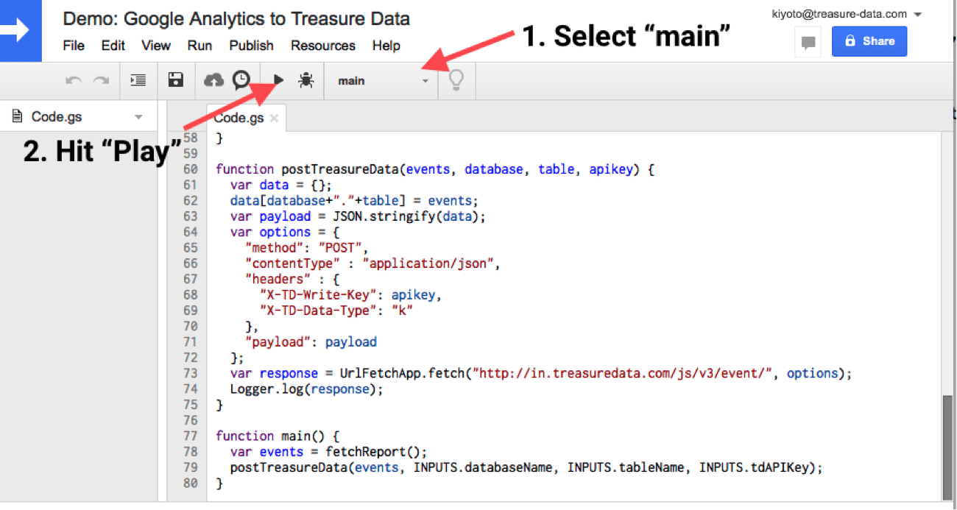Open the Edit menu
This screenshot has height=510, width=957.
113,46
